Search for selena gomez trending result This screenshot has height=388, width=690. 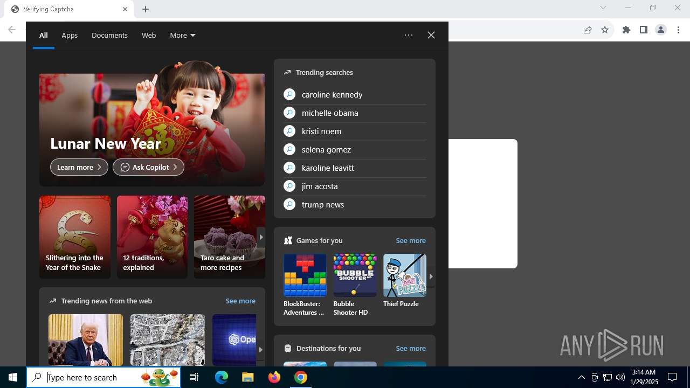[355, 150]
